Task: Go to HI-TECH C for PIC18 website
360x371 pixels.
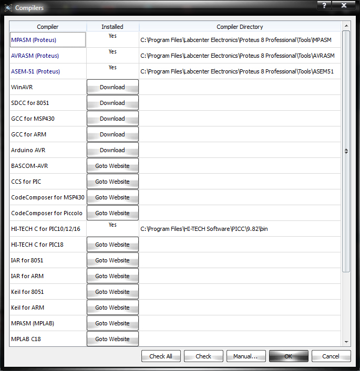Action: pyautogui.click(x=112, y=245)
